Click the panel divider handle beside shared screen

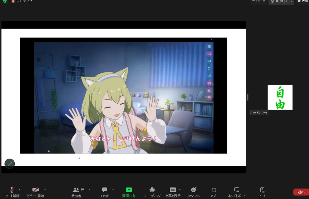coord(248,97)
